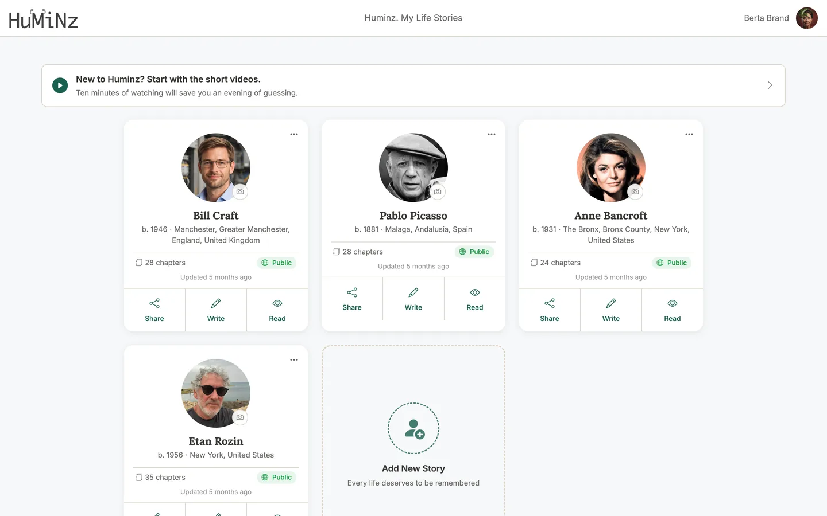827x516 pixels.
Task: Open Etan Rozin's portrait photo
Action: (x=216, y=393)
